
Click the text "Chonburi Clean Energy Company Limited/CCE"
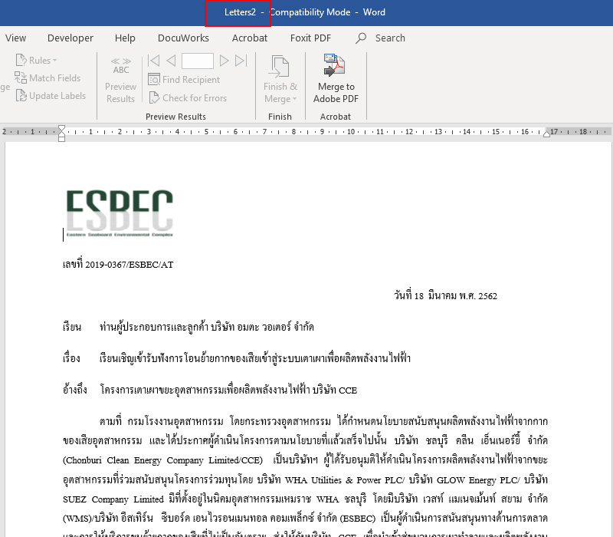point(162,460)
